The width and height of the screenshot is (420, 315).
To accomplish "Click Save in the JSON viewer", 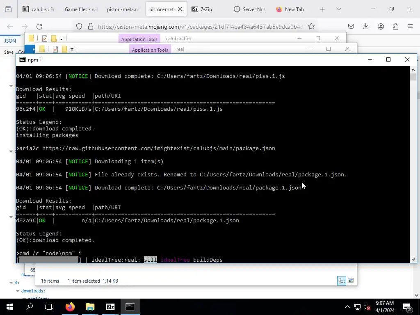I will point(9,52).
